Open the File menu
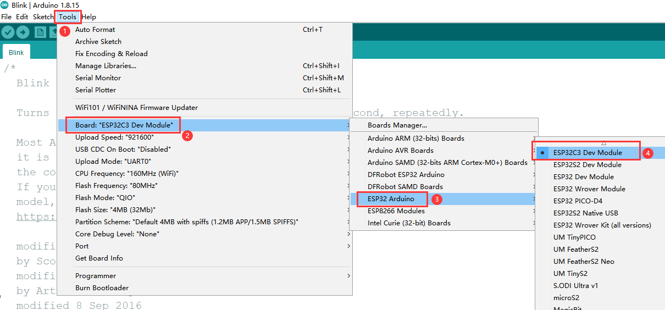 click(x=6, y=17)
